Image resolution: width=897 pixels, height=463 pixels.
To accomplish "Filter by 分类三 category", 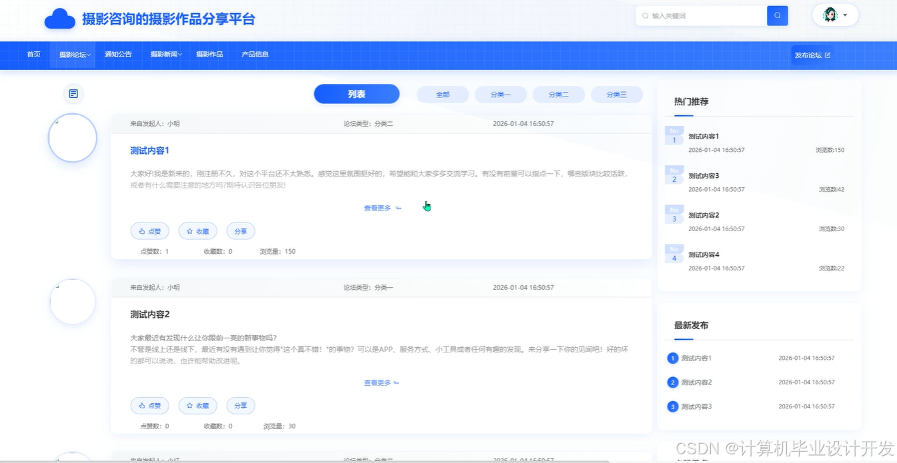I will click(617, 95).
